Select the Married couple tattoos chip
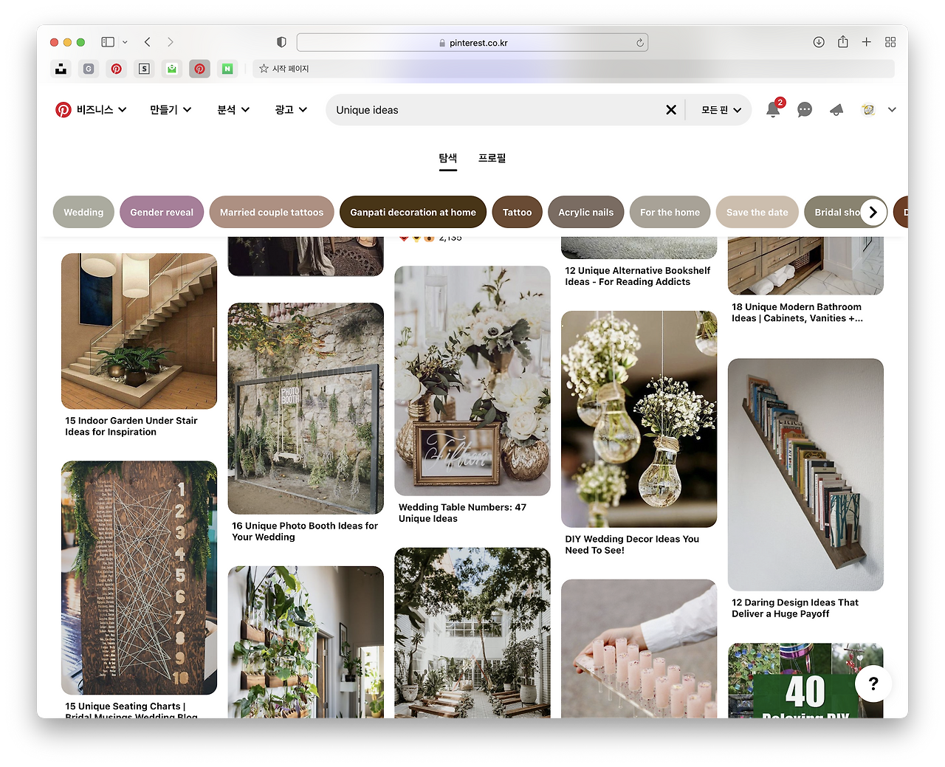This screenshot has height=767, width=945. [272, 212]
